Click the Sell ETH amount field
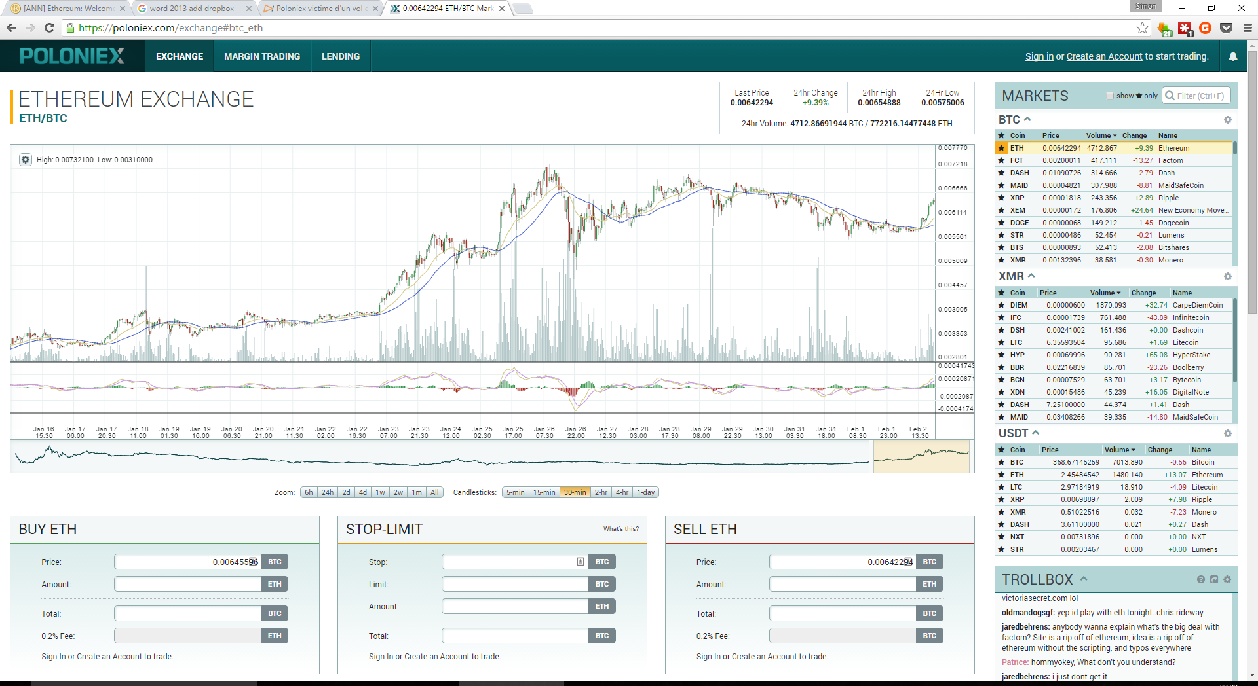 [843, 584]
